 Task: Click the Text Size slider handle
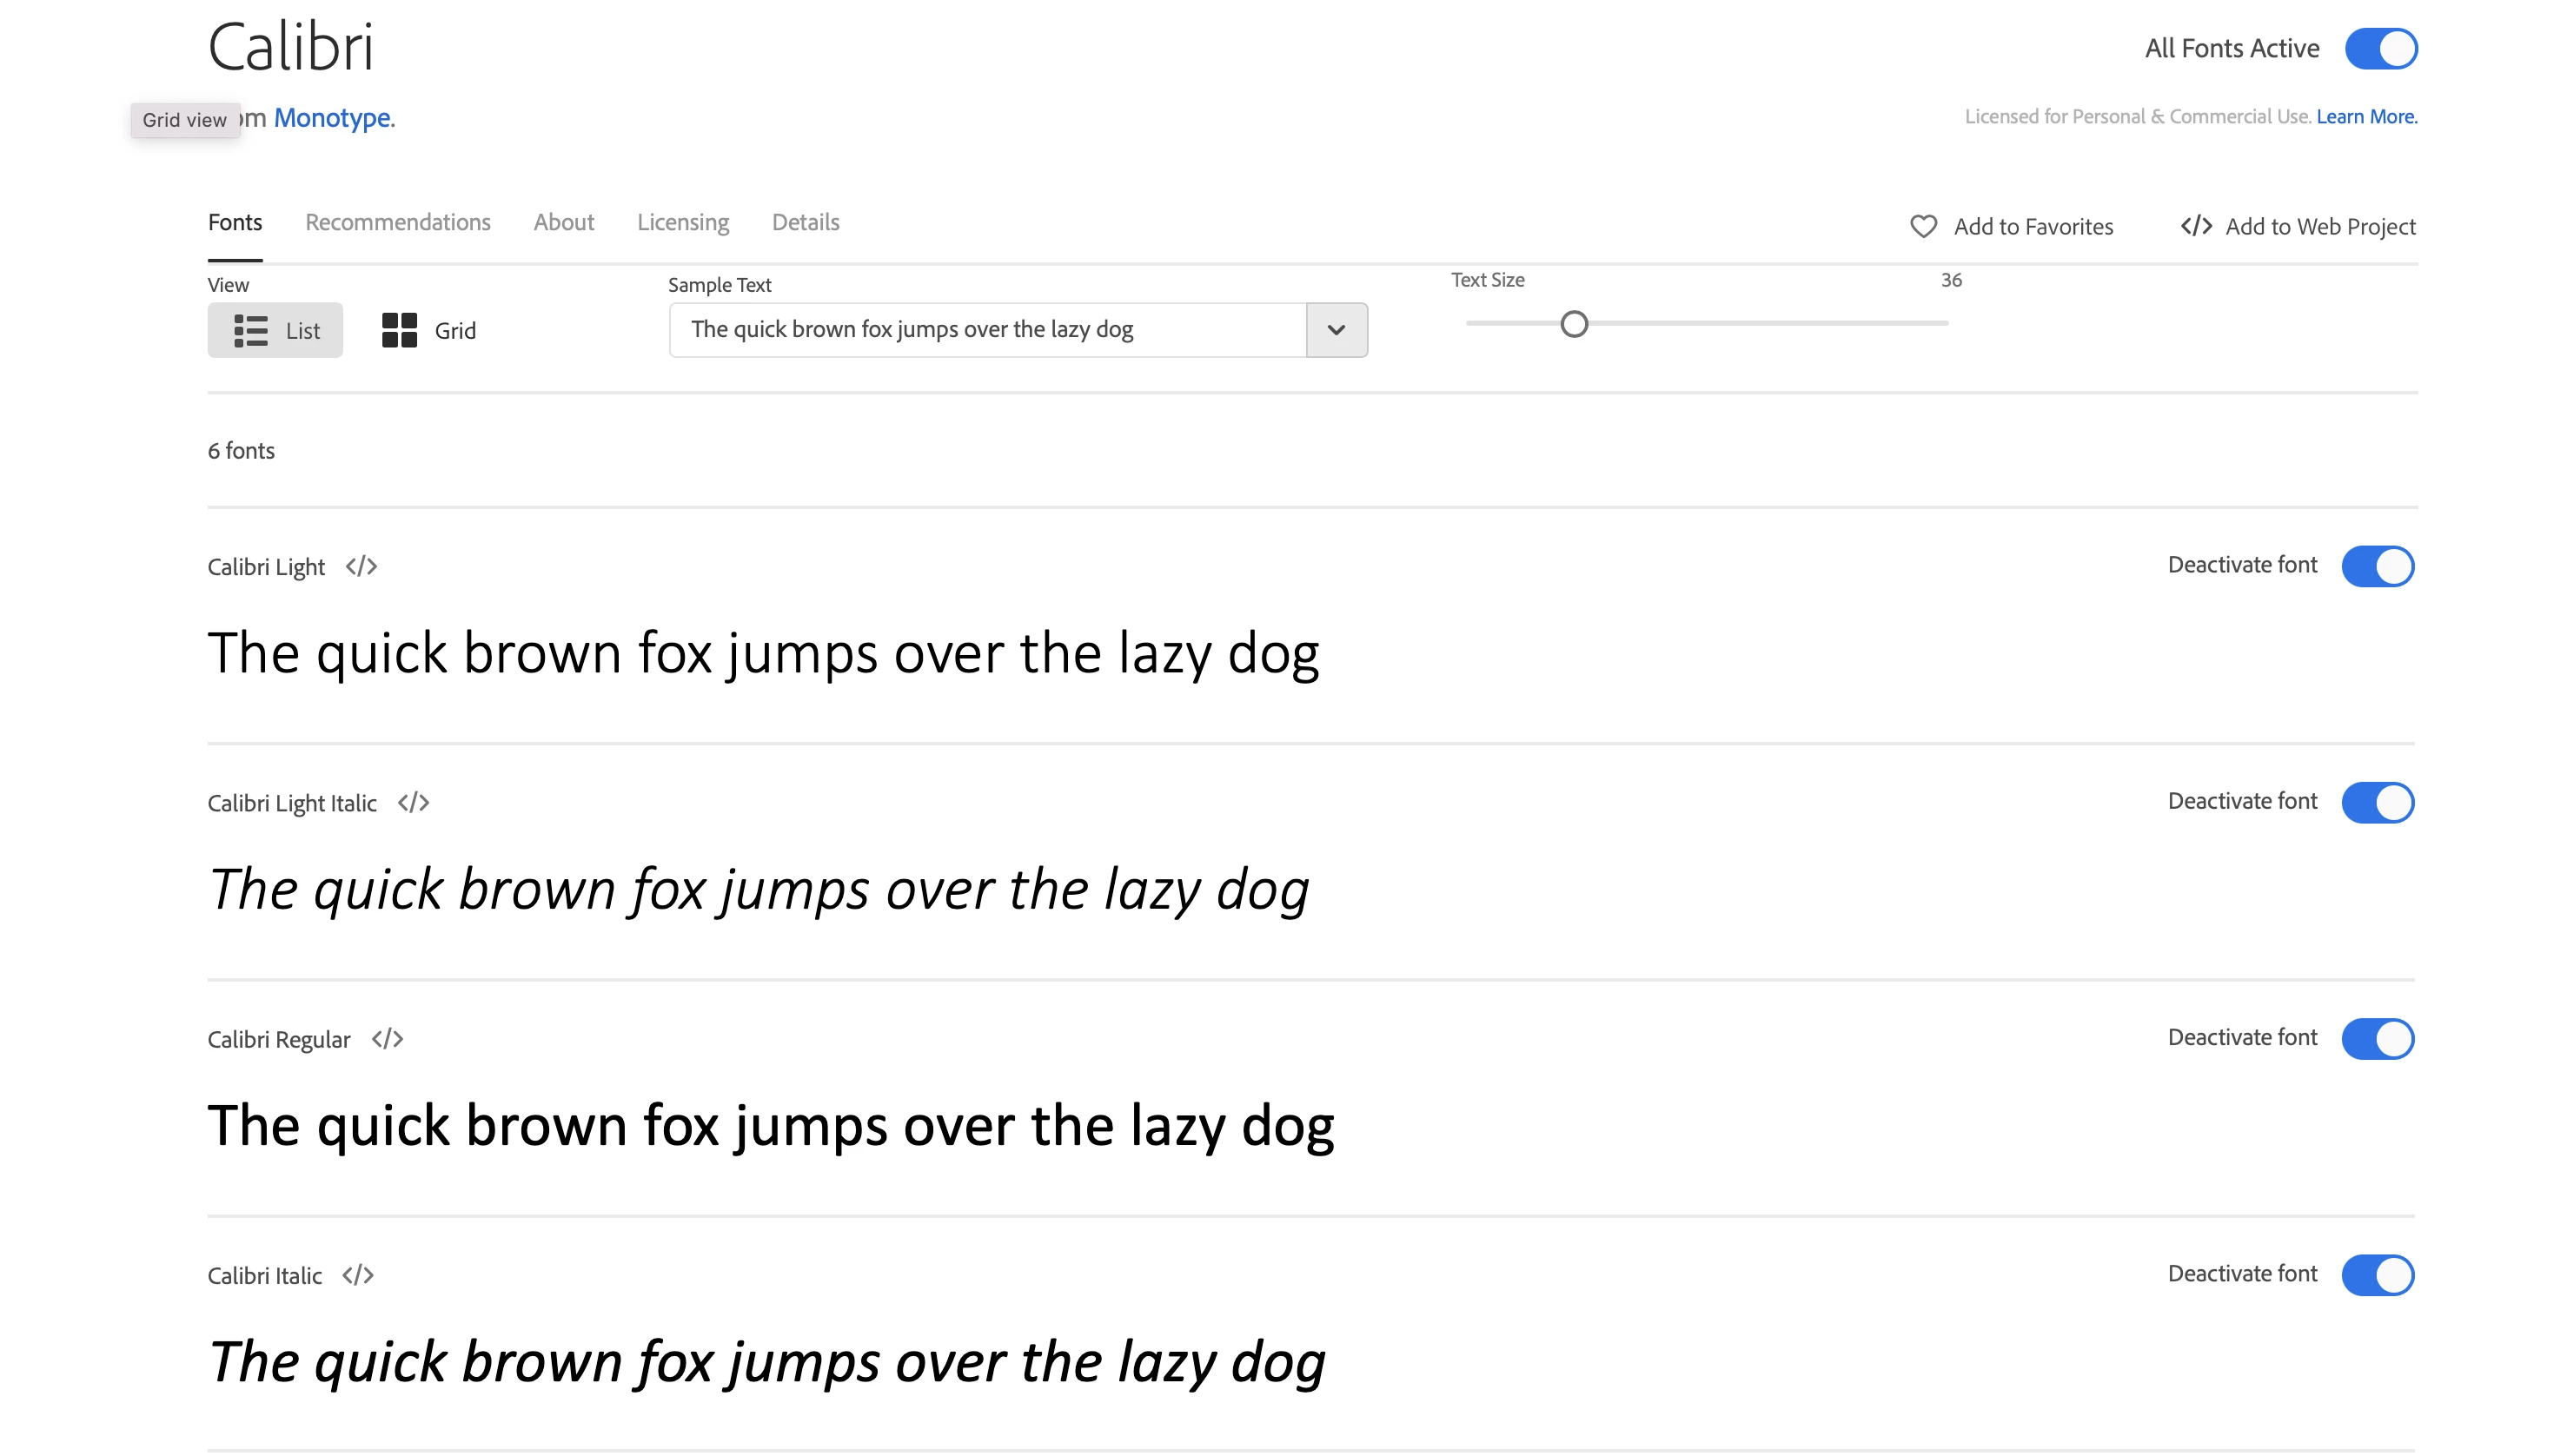pyautogui.click(x=1574, y=324)
